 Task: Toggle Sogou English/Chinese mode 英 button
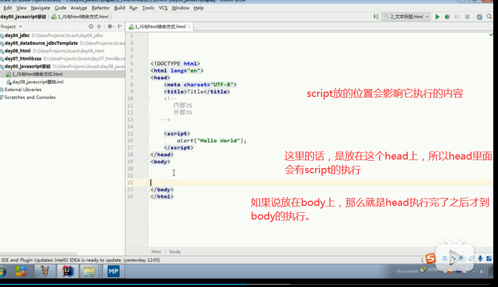click(445, 259)
